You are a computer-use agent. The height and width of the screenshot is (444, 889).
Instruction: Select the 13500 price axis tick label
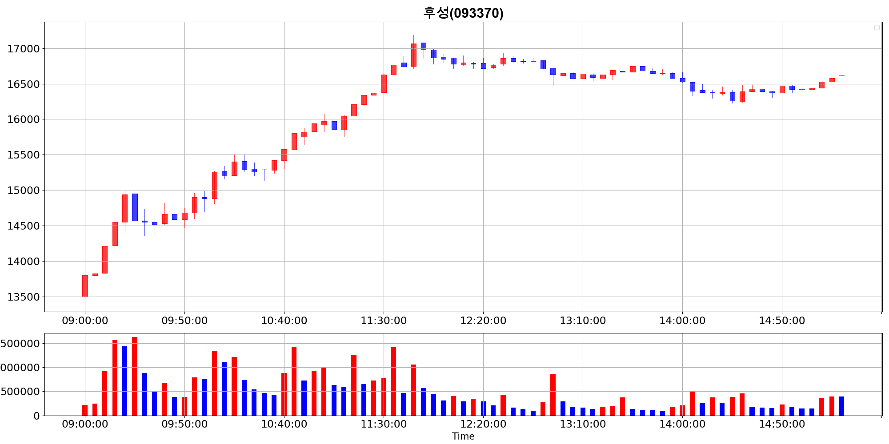click(24, 297)
